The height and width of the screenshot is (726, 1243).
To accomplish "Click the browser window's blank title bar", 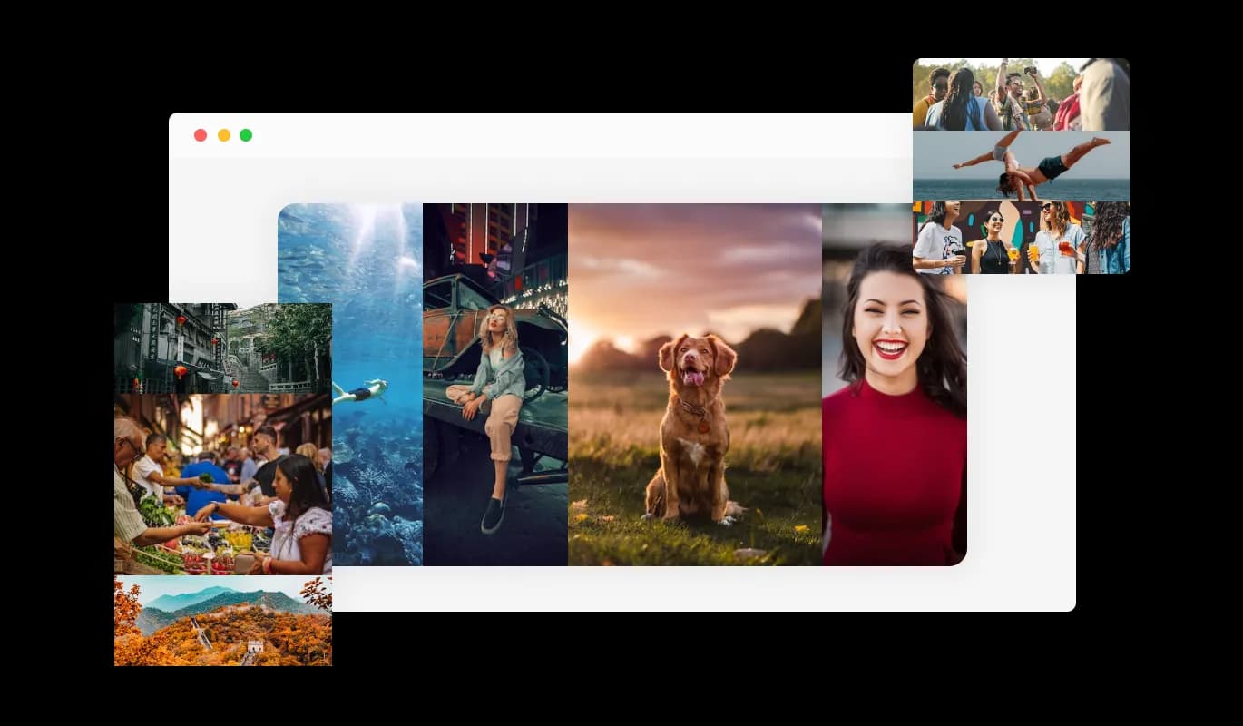I will [x=544, y=135].
